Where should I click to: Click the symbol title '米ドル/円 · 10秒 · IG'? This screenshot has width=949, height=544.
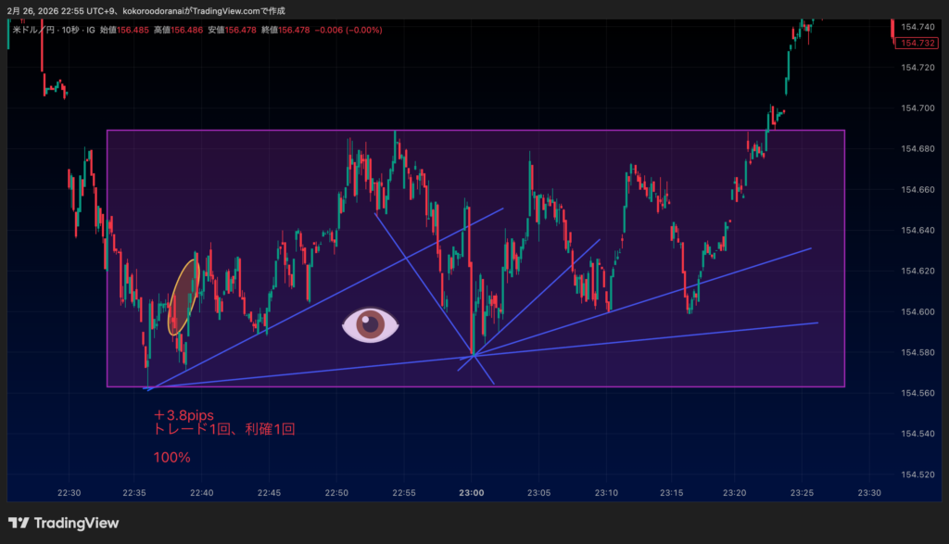pos(54,30)
